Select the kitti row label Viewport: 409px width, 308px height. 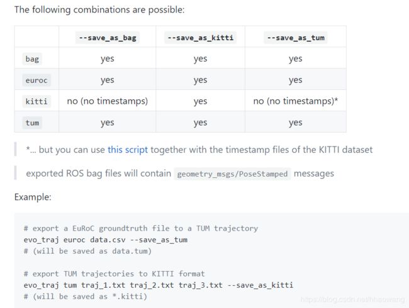(36, 101)
